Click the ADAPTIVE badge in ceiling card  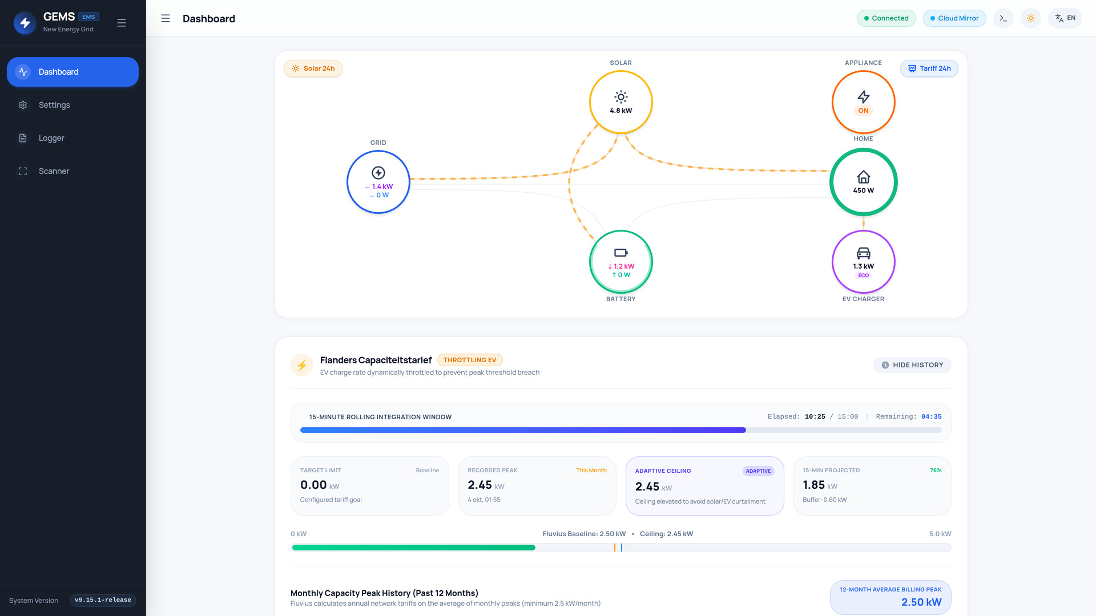click(758, 471)
